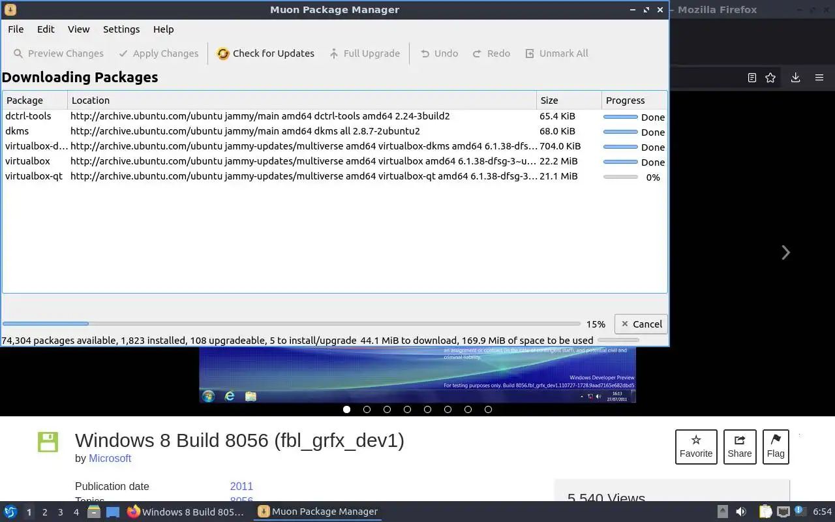Image resolution: width=835 pixels, height=522 pixels.
Task: Bookmark page with Firefox star icon
Action: pos(770,78)
